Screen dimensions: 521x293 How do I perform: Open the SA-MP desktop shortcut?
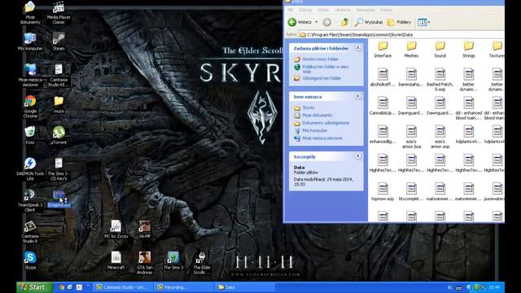click(145, 230)
